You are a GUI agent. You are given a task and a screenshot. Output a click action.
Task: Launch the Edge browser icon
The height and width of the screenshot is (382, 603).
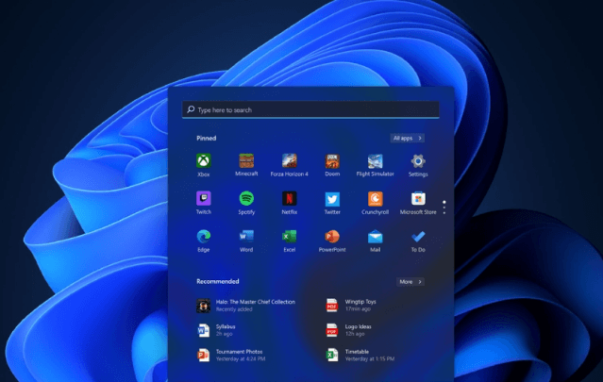point(204,236)
